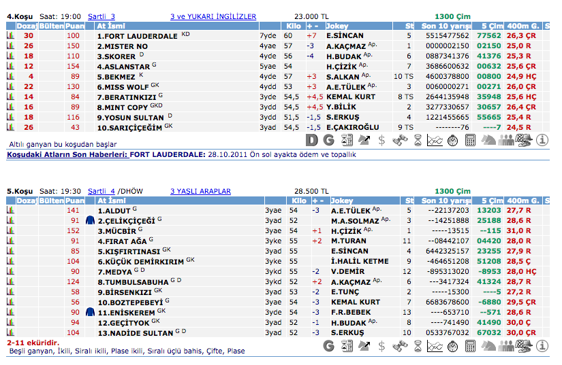Open the bar chart icon beside ALDUT

tap(10, 211)
